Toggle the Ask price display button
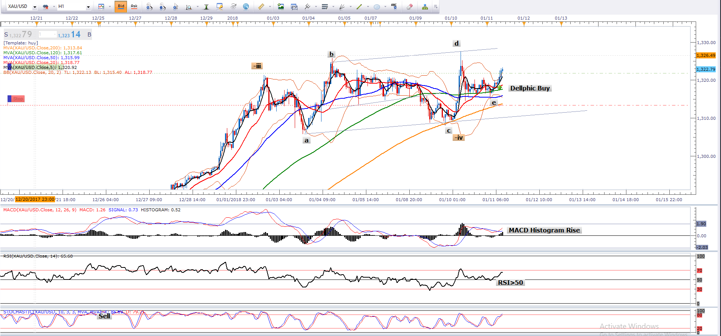This screenshot has width=721, height=336. (134, 6)
